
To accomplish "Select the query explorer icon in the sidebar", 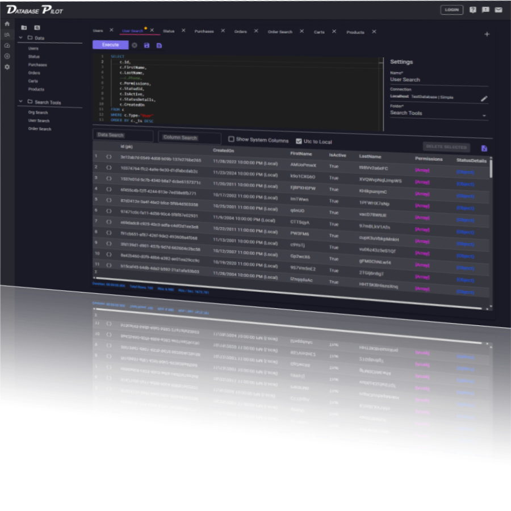I will [7, 35].
